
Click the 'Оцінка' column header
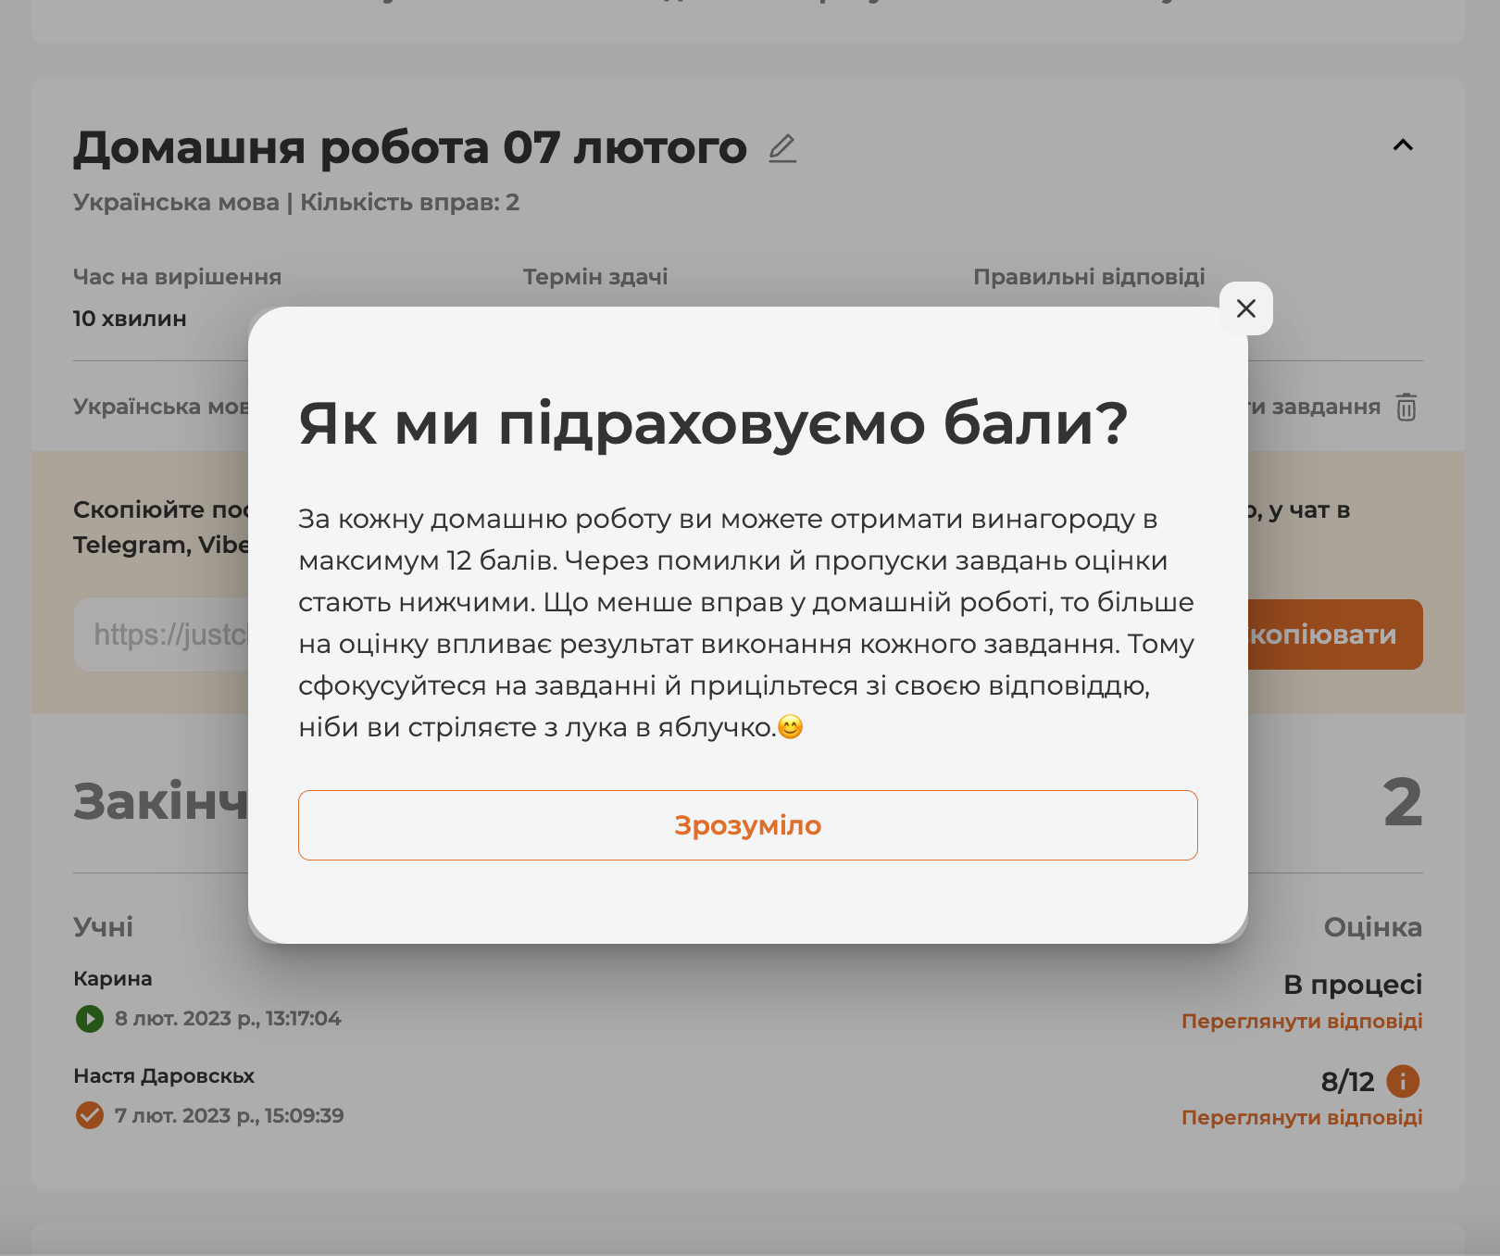coord(1372,927)
